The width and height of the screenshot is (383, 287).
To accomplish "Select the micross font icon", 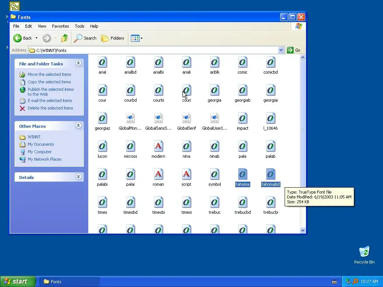I will pyautogui.click(x=130, y=146).
